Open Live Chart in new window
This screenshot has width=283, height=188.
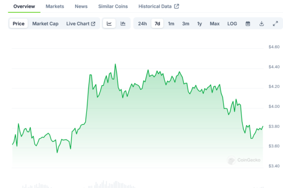coord(81,23)
